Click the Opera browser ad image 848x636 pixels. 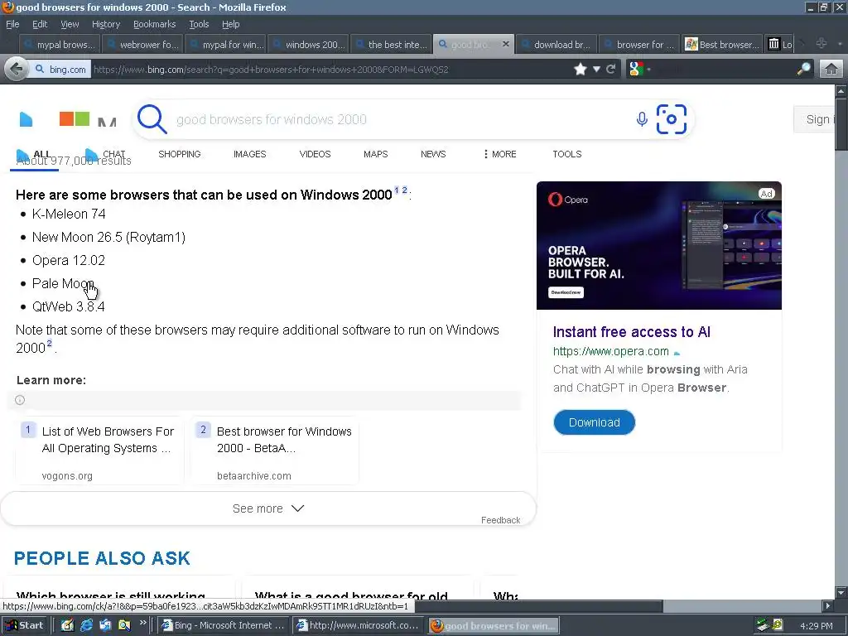pyautogui.click(x=658, y=245)
